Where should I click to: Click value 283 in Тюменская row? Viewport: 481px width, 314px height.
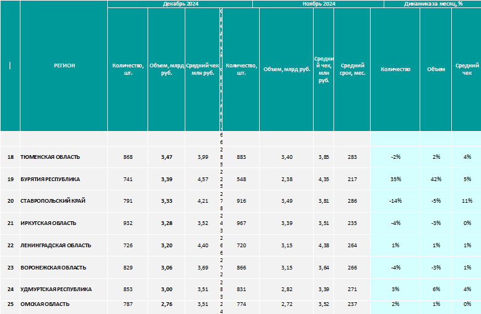(x=352, y=157)
